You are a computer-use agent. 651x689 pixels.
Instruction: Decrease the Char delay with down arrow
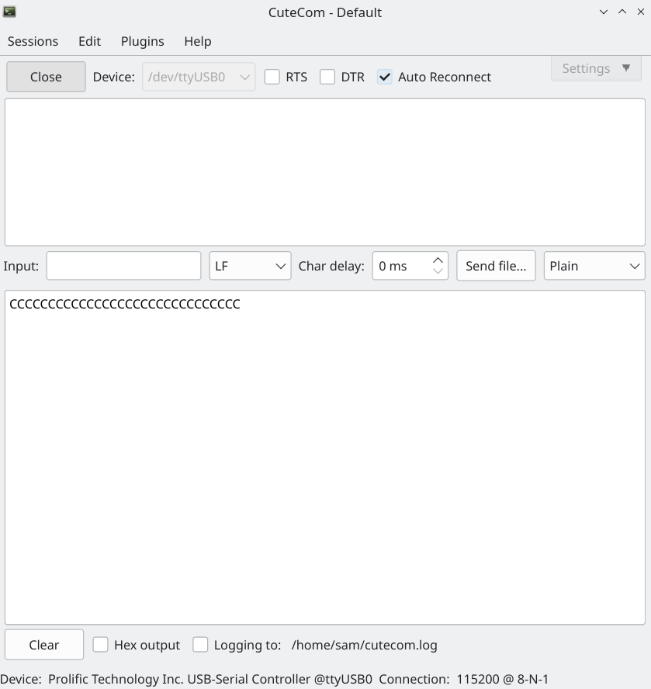coord(438,271)
